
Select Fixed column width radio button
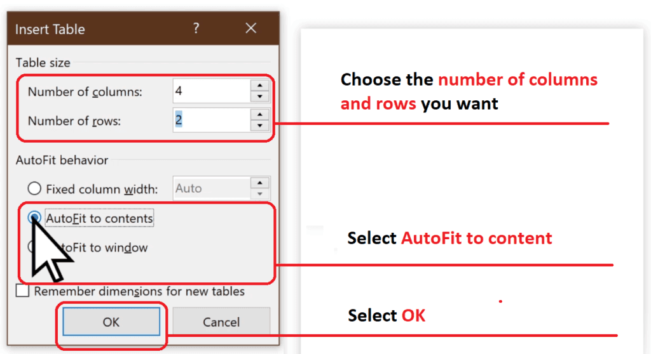point(34,188)
